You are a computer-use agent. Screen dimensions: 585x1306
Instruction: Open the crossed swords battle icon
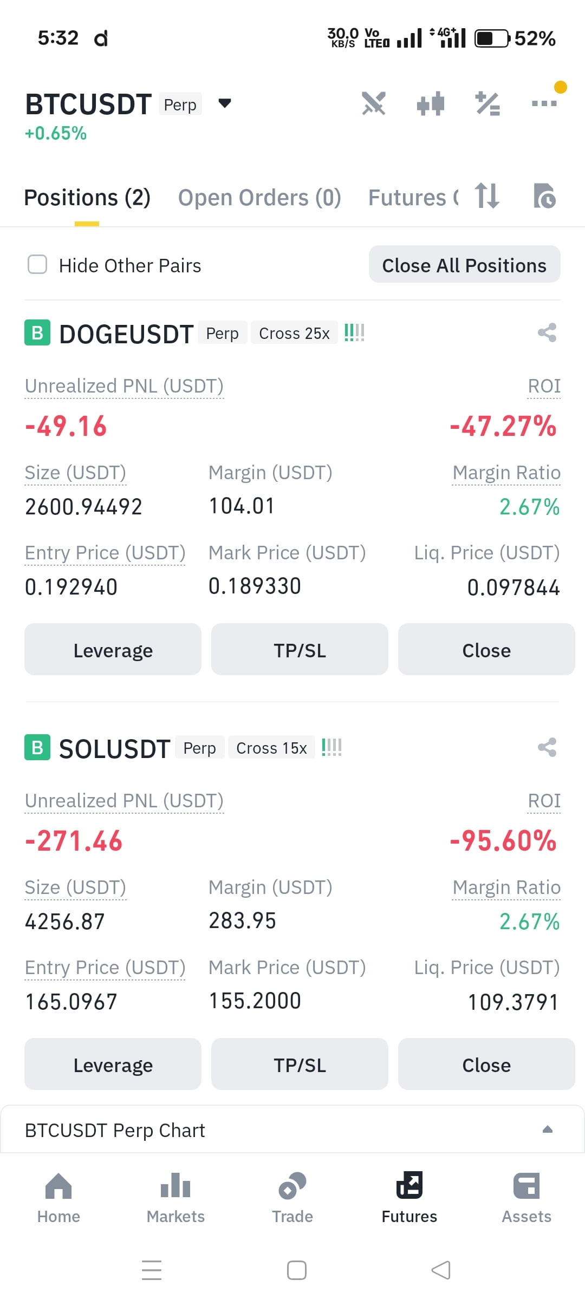(374, 103)
